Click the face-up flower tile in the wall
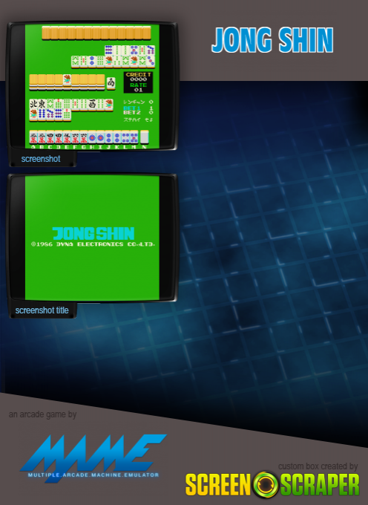The image size is (368, 505). pyautogui.click(x=67, y=79)
